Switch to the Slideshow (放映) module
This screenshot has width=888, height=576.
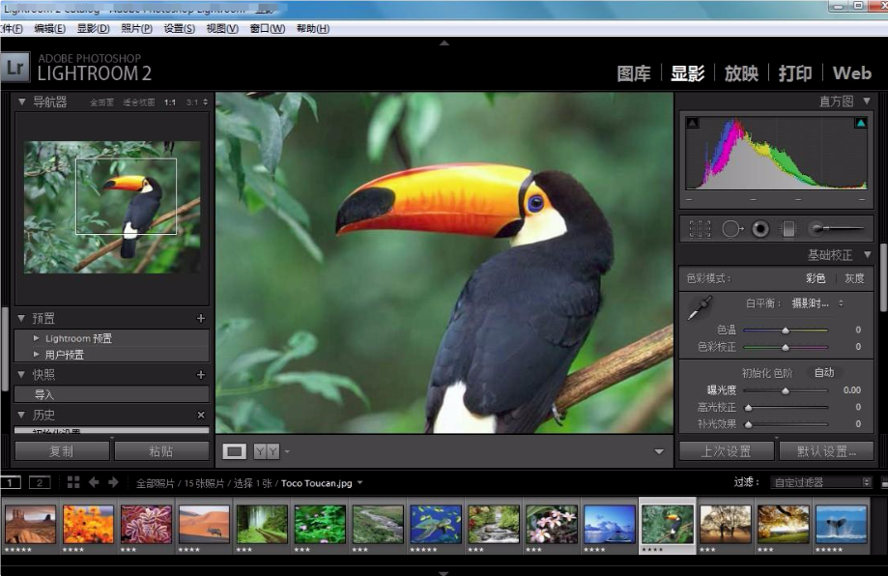tap(741, 73)
